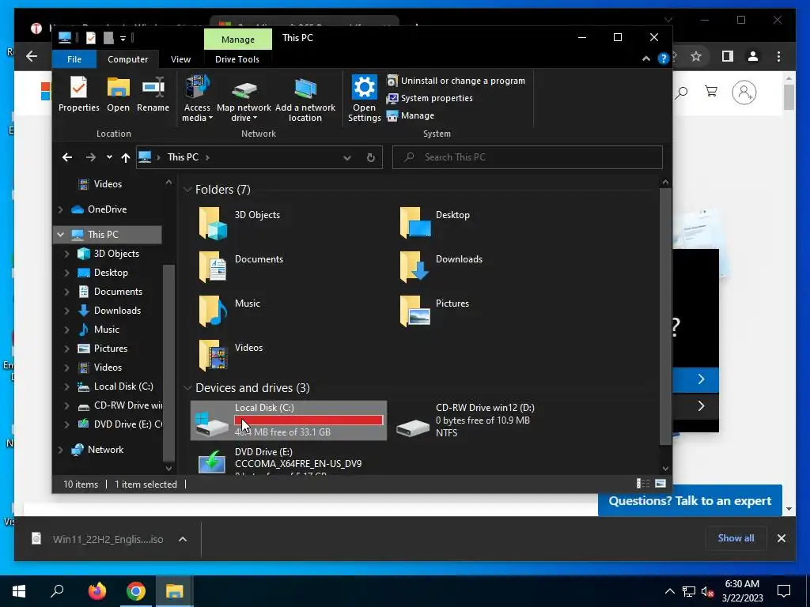Screen dimensions: 810x607
Task: Select DVD Drive (E:) in main pane
Action: tap(290, 462)
